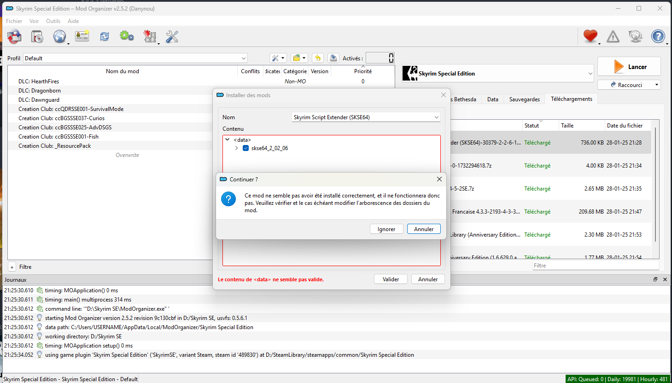Undock the Journaux panel with float icon
The width and height of the screenshot is (672, 383).
pos(655,279)
